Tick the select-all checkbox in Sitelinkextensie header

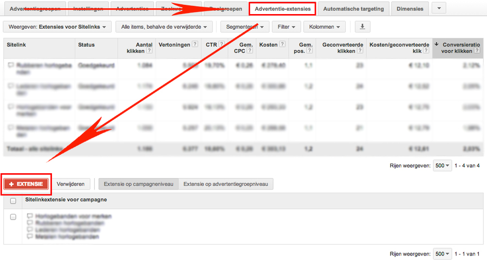(13, 200)
